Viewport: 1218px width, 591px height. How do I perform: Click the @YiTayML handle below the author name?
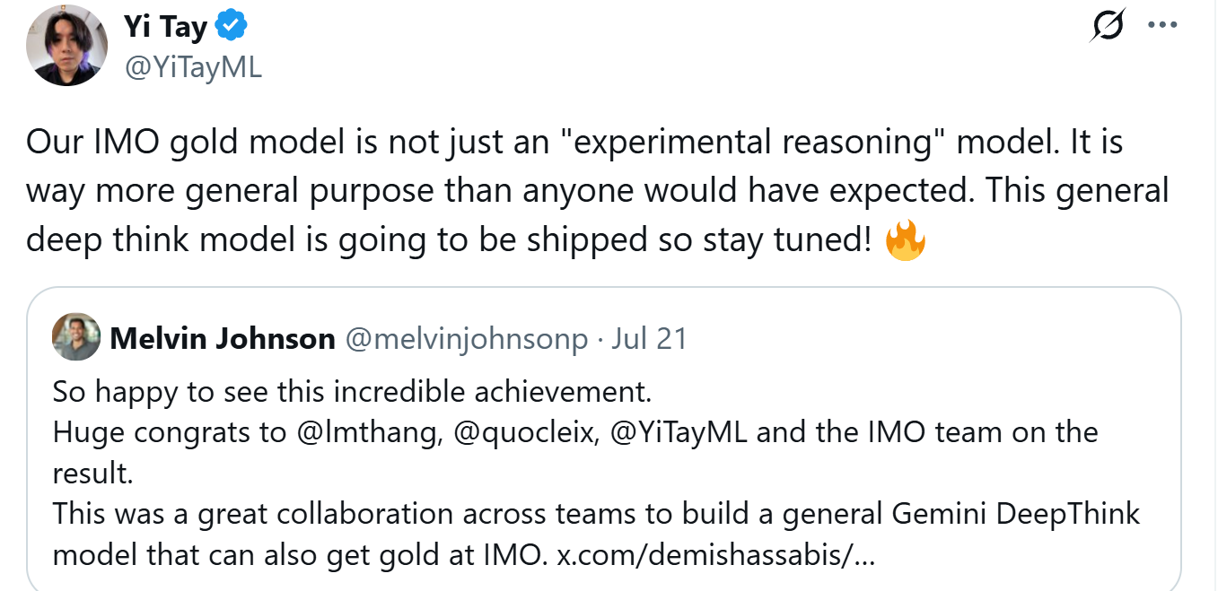tap(193, 68)
